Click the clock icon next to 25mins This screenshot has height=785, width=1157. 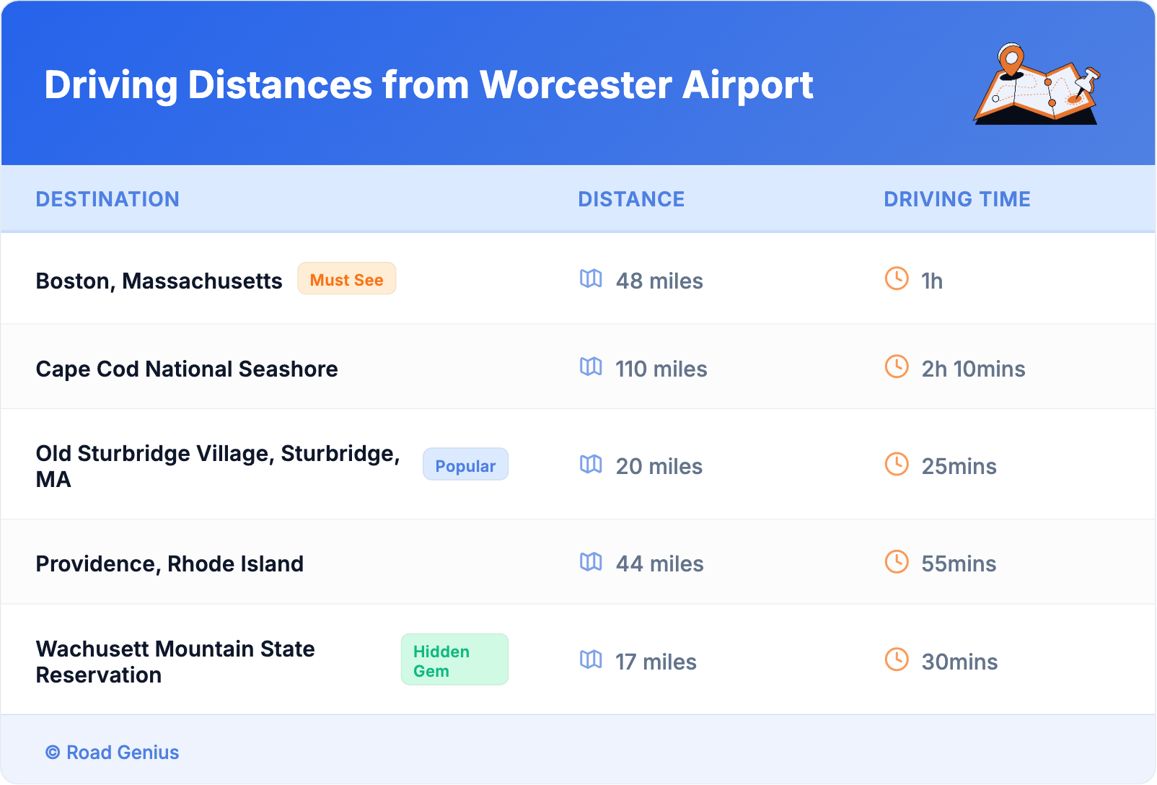[897, 464]
